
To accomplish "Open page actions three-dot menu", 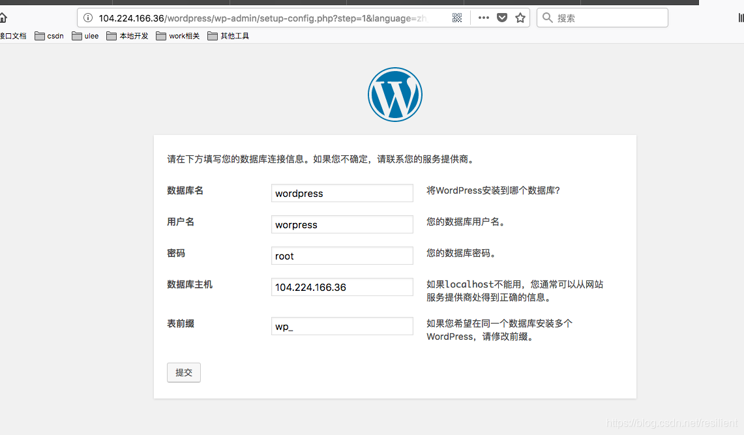I will click(484, 18).
